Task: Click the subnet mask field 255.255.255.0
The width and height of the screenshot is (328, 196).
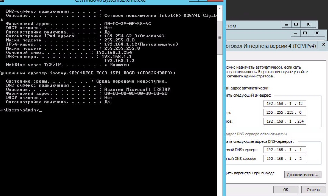Action: 285,112
